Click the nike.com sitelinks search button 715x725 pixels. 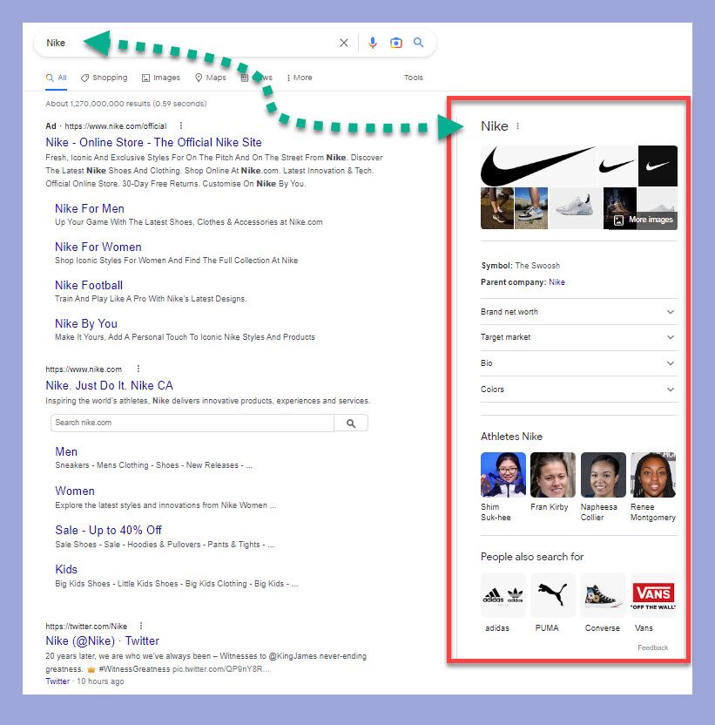tap(351, 423)
